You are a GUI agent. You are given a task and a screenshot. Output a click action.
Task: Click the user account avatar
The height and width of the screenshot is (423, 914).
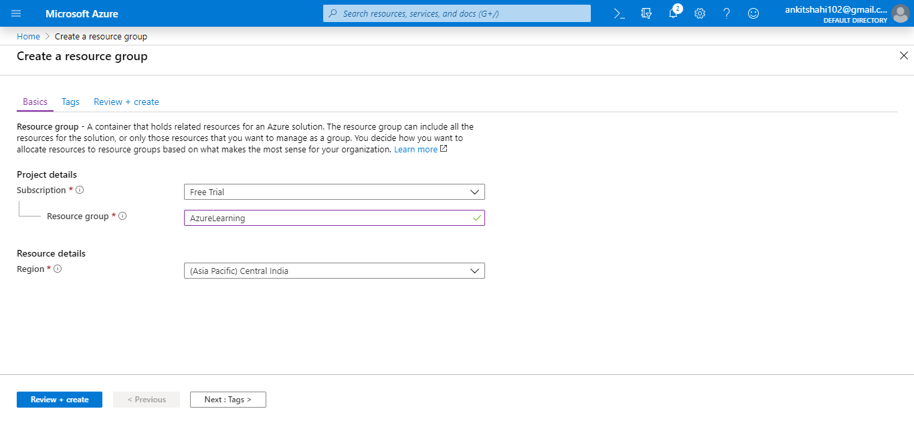(x=901, y=13)
